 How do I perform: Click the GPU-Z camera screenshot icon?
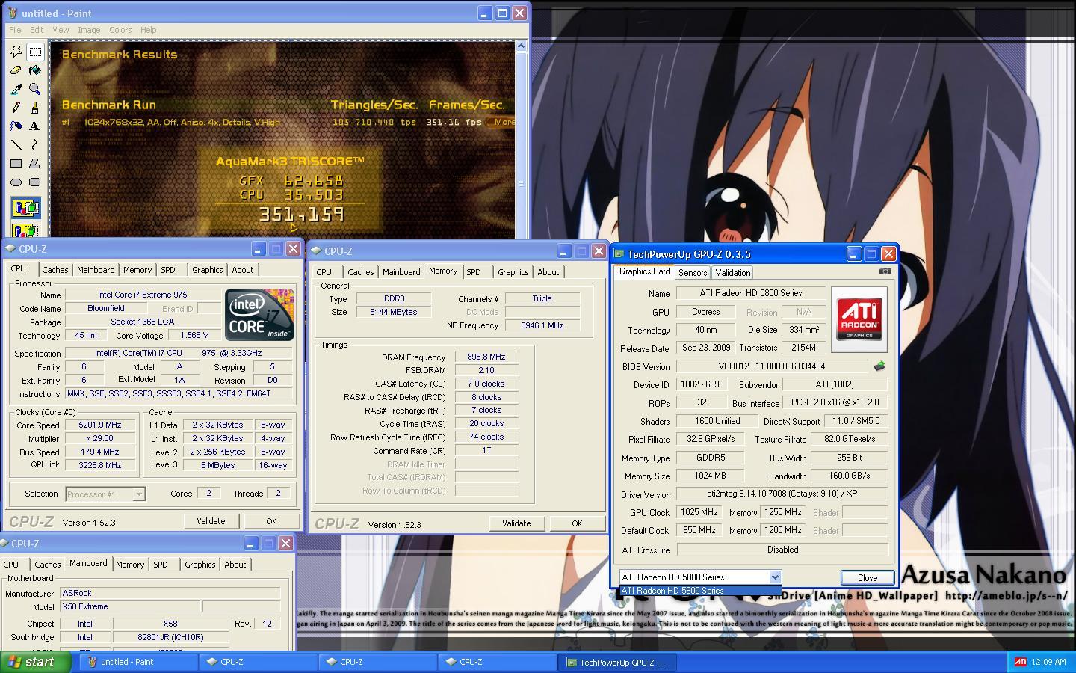pyautogui.click(x=885, y=271)
